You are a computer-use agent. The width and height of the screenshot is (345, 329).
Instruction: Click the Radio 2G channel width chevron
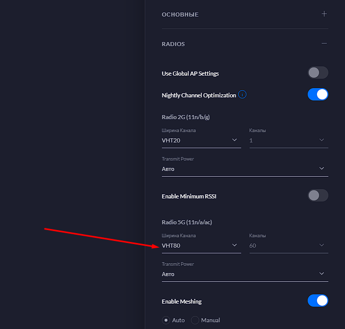pyautogui.click(x=234, y=140)
